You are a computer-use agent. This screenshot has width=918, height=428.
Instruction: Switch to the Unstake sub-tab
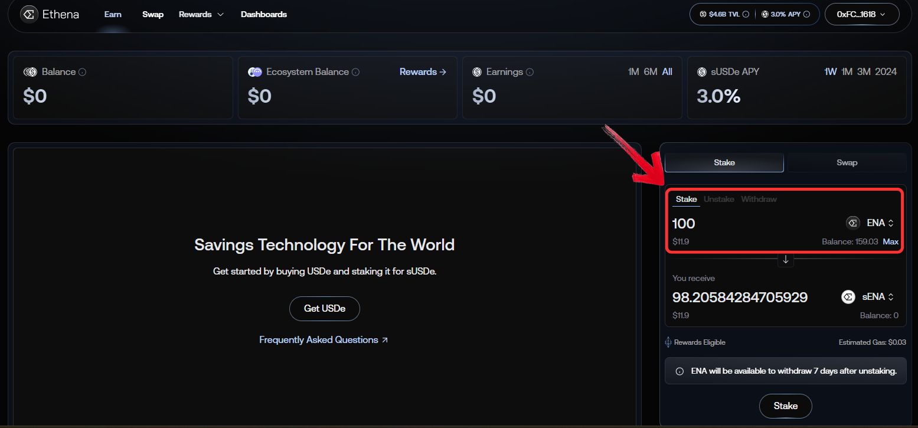point(719,200)
